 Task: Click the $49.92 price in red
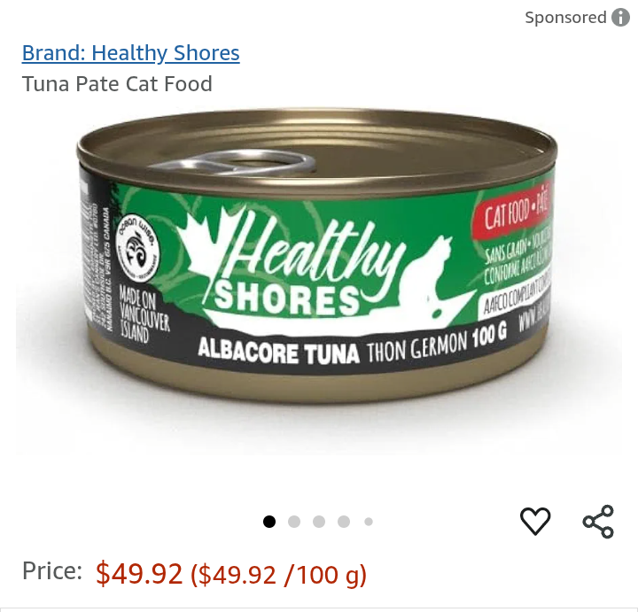(139, 574)
